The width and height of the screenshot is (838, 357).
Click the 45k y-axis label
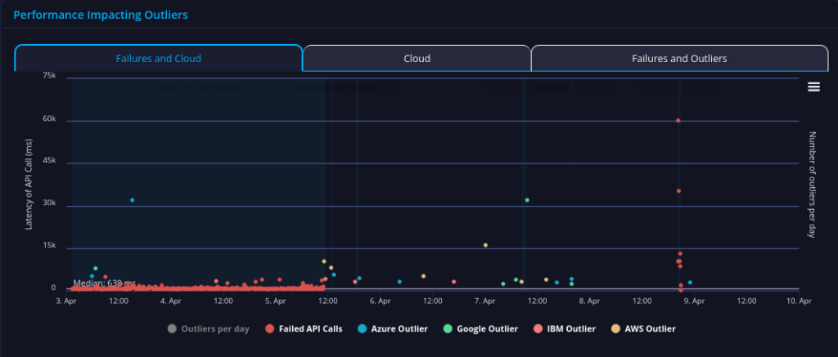(50, 161)
